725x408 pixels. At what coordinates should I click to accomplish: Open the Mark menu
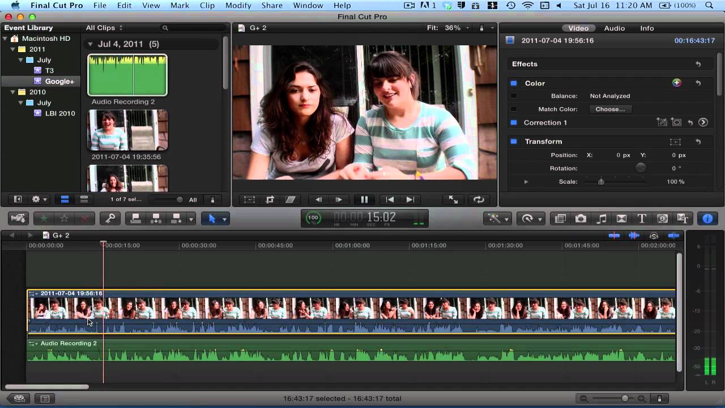tap(180, 5)
